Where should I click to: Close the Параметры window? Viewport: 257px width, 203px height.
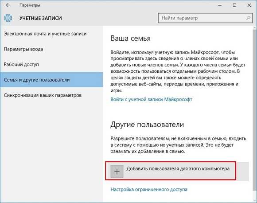tap(249, 5)
